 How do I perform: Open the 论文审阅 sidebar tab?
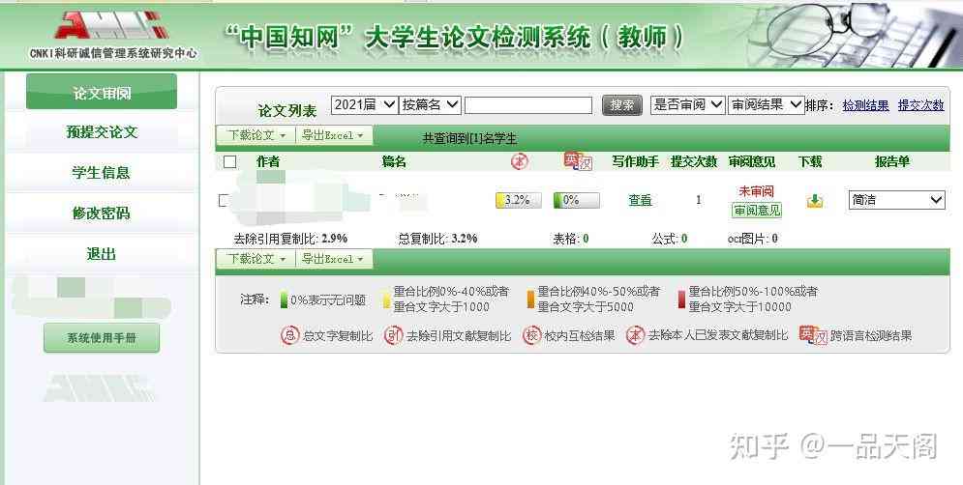(102, 92)
